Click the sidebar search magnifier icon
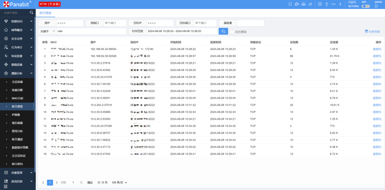385x190 pixels. tap(31, 12)
